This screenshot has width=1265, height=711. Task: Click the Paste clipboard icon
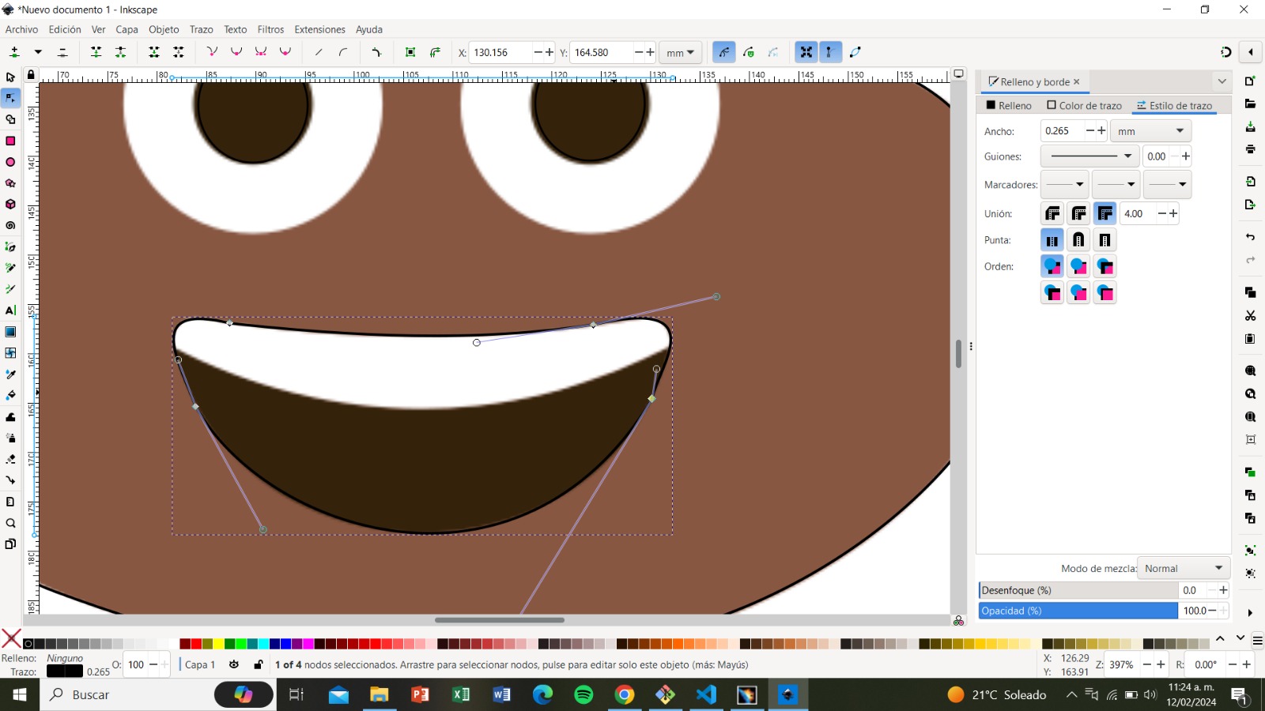tap(1250, 339)
